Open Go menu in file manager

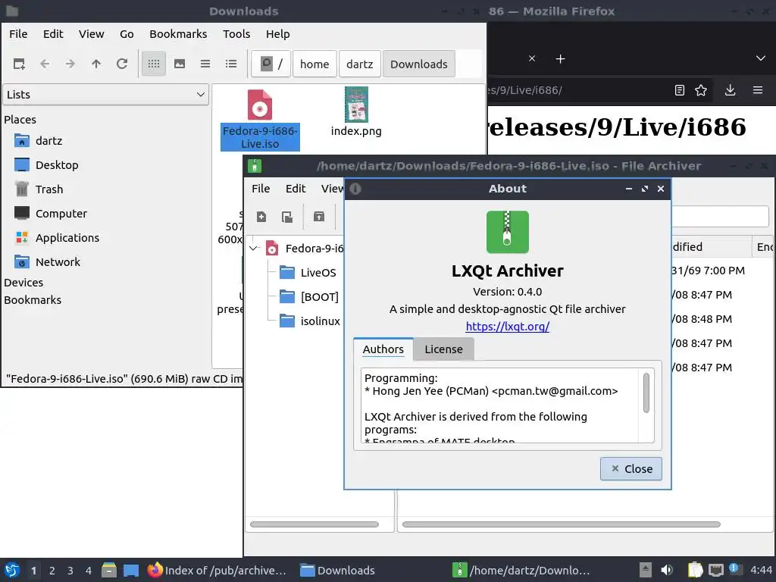[127, 33]
